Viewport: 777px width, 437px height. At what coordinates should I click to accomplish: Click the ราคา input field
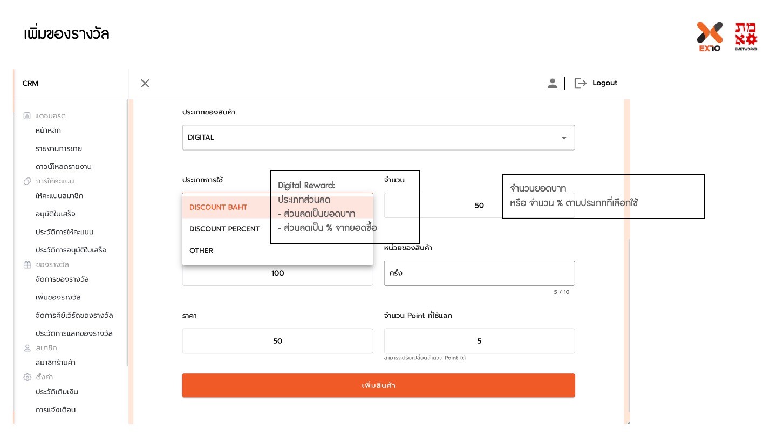[277, 341]
